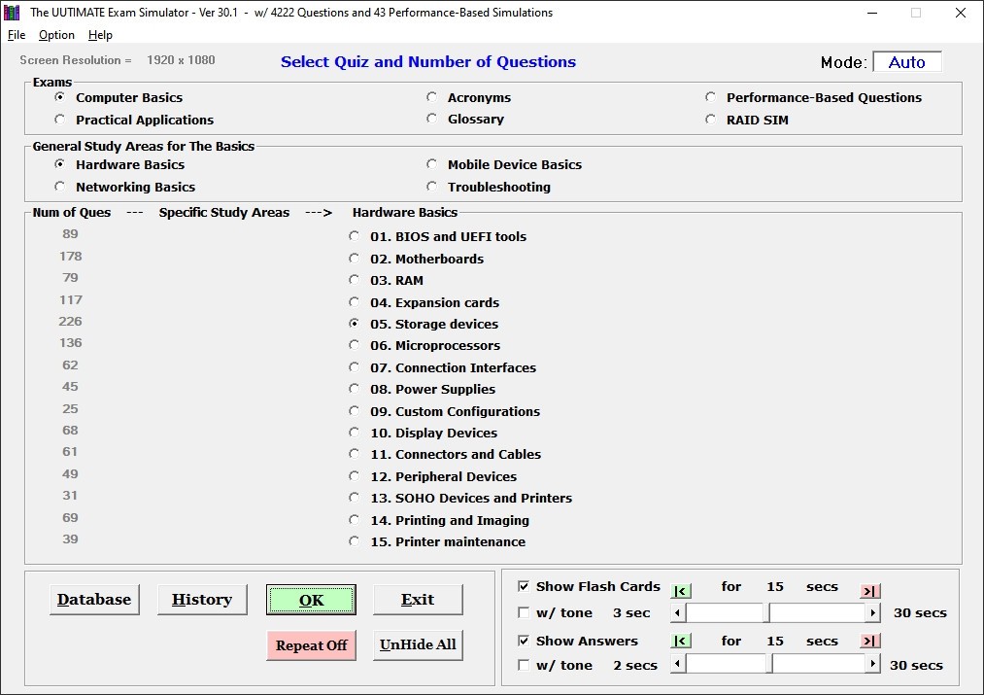
Task: Enable tone for Show Answers (2 secs)
Action: pos(524,665)
